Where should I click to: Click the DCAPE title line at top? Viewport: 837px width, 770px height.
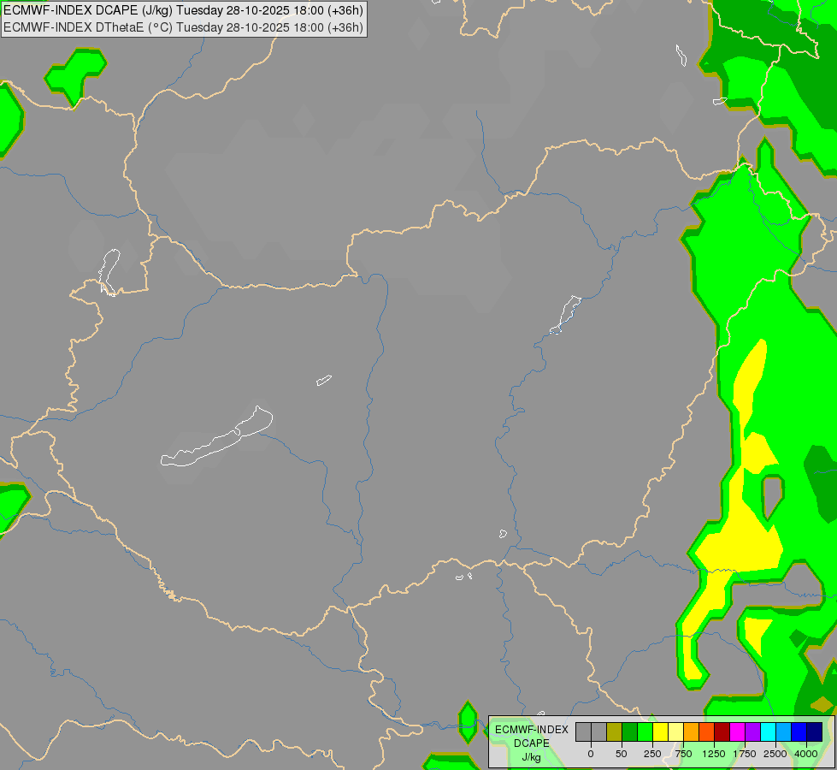(183, 10)
